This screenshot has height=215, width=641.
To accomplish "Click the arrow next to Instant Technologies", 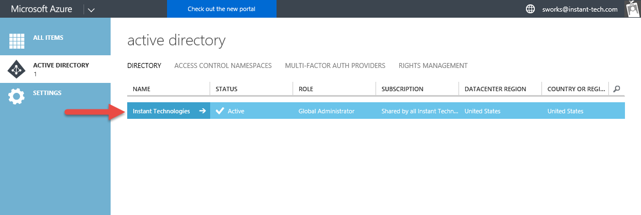I will point(202,111).
